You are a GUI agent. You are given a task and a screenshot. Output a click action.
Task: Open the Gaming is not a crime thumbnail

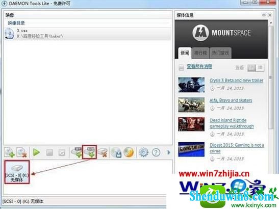pyautogui.click(x=191, y=149)
